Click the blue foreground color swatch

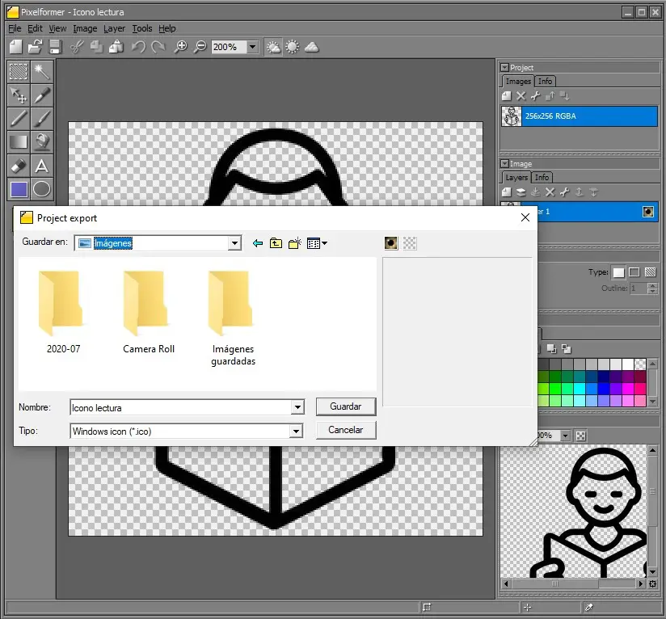(x=19, y=189)
